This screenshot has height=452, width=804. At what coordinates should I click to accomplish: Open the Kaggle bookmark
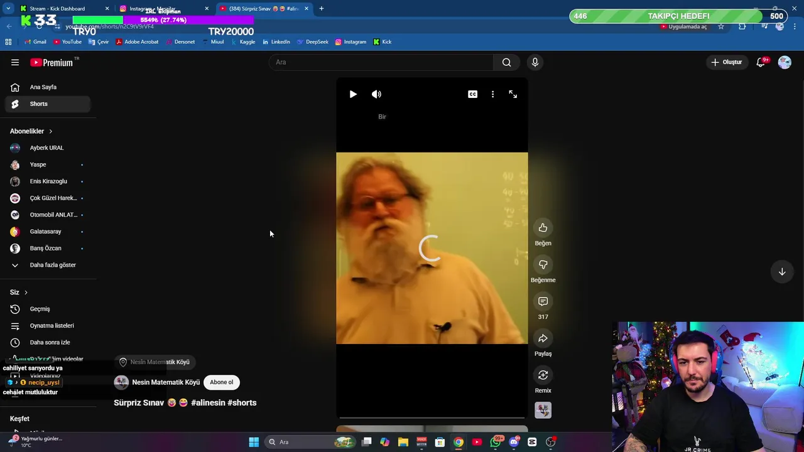pyautogui.click(x=243, y=42)
